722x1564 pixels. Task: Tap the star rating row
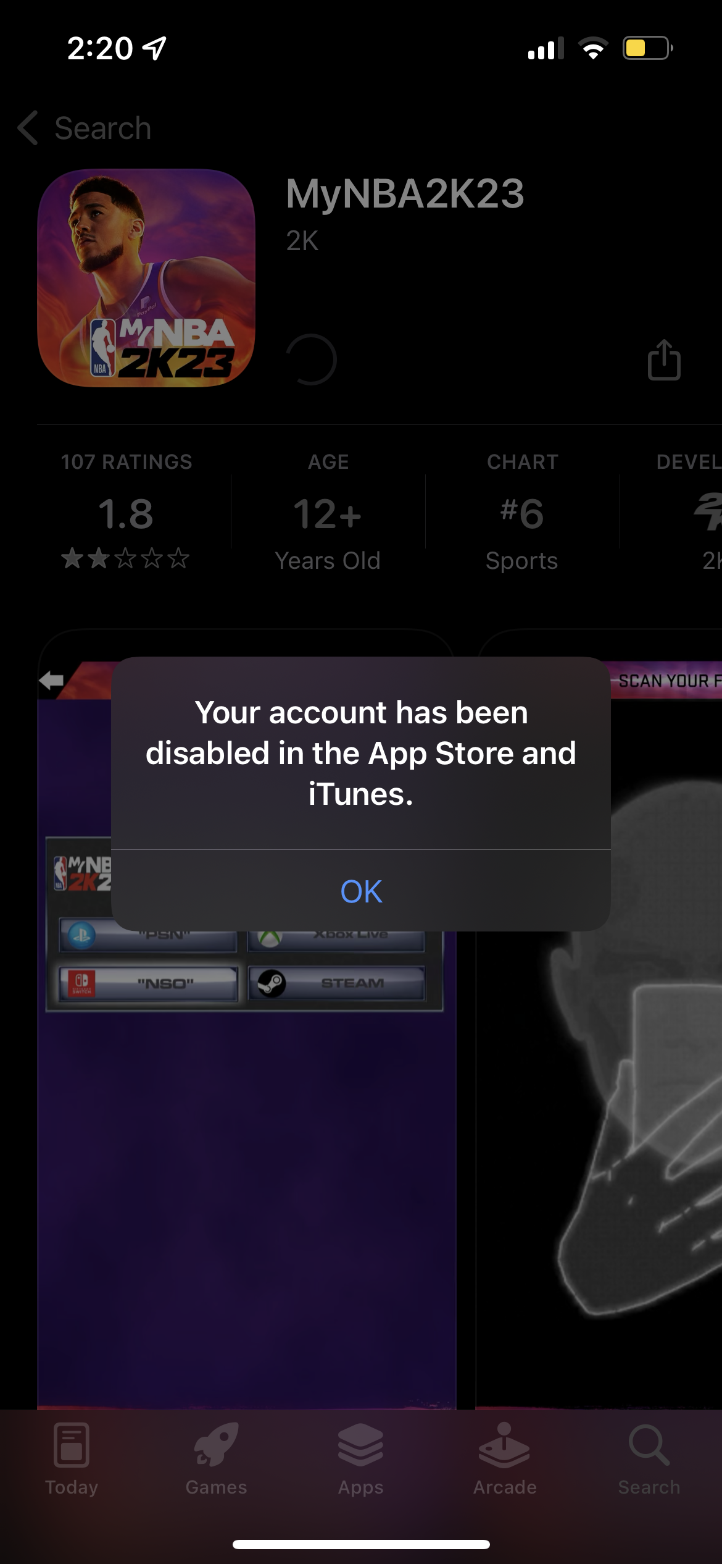(x=125, y=558)
